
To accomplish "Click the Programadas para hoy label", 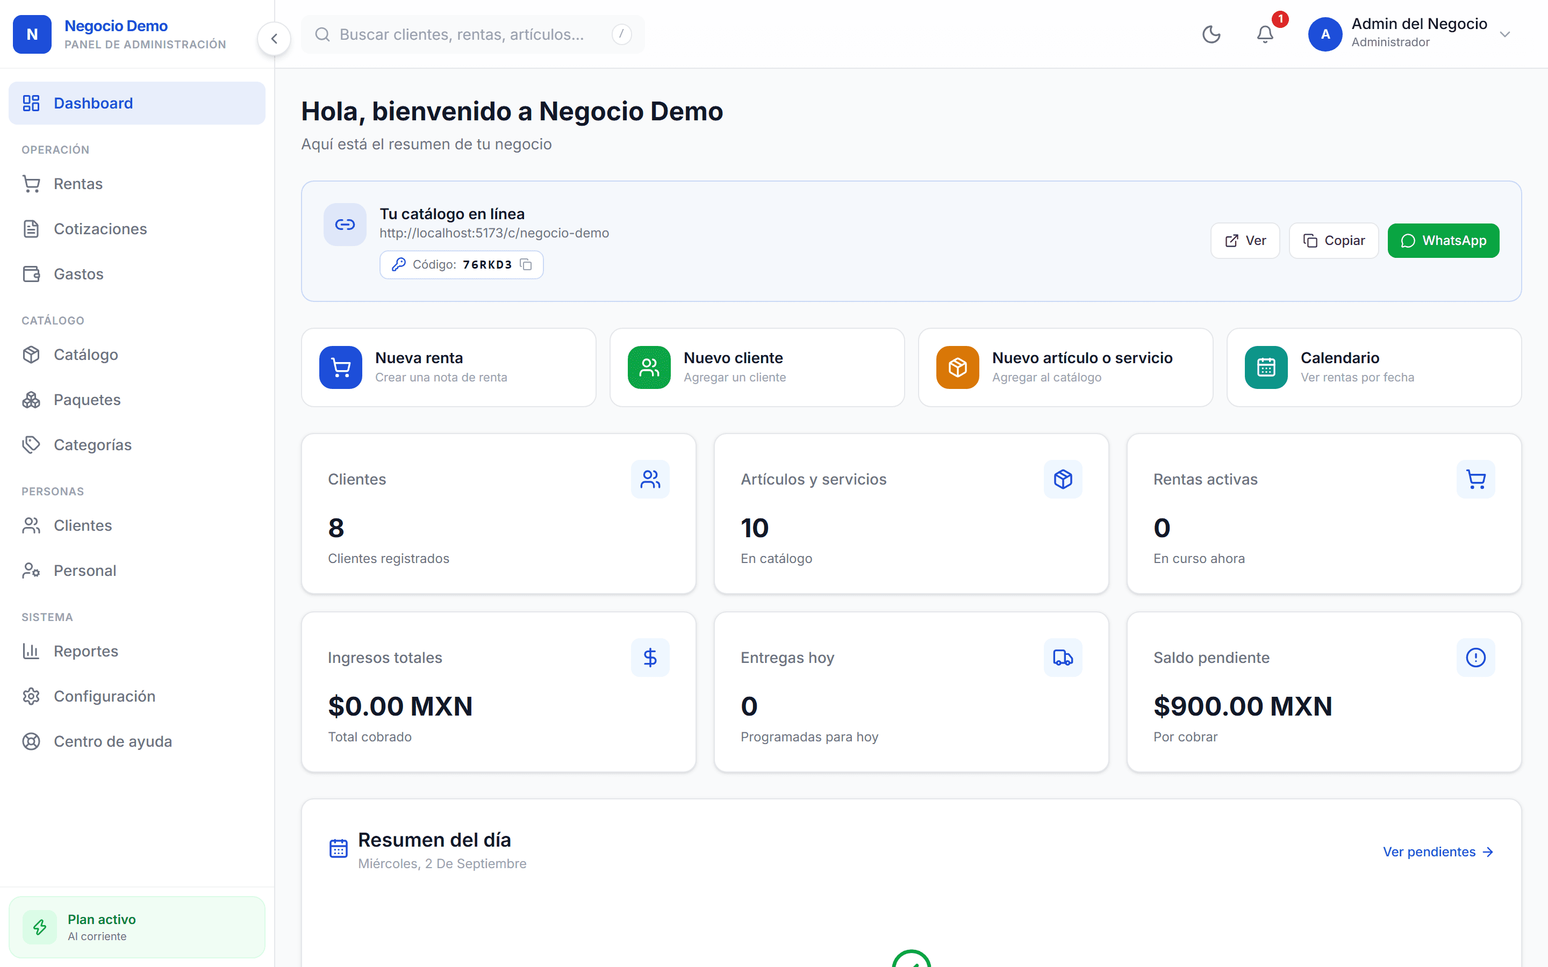I will tap(809, 737).
